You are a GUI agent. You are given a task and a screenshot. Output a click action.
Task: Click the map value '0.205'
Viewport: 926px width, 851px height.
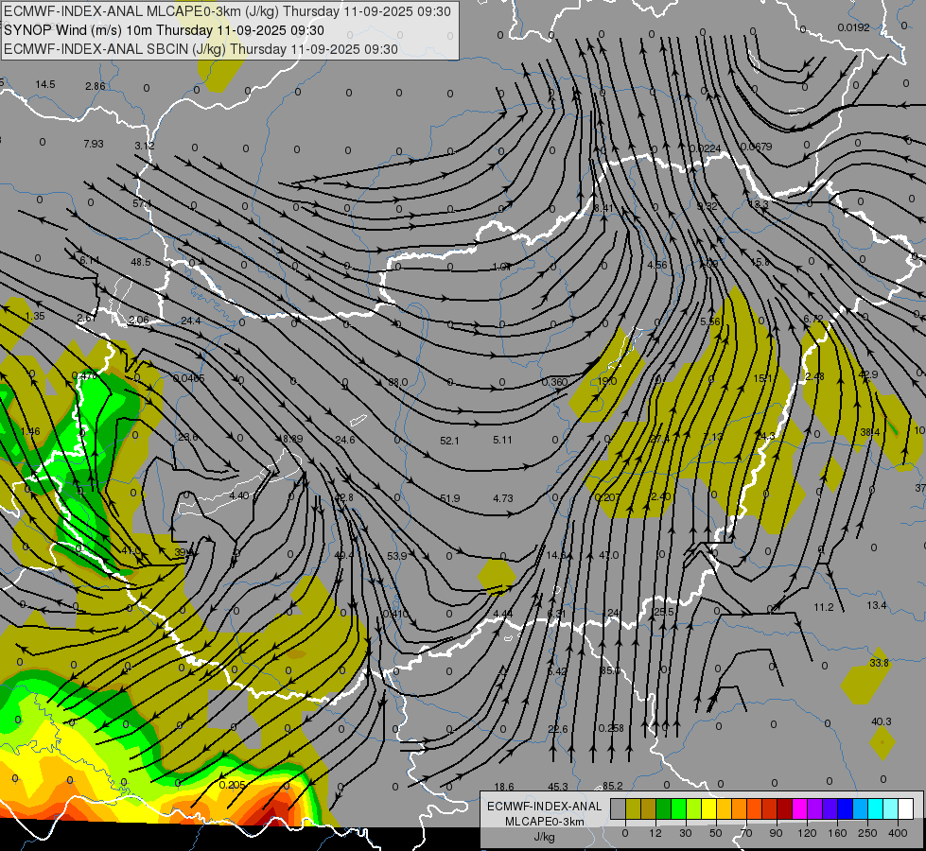[232, 785]
